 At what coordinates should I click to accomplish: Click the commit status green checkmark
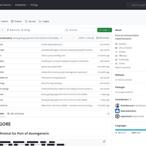tap(61, 38)
